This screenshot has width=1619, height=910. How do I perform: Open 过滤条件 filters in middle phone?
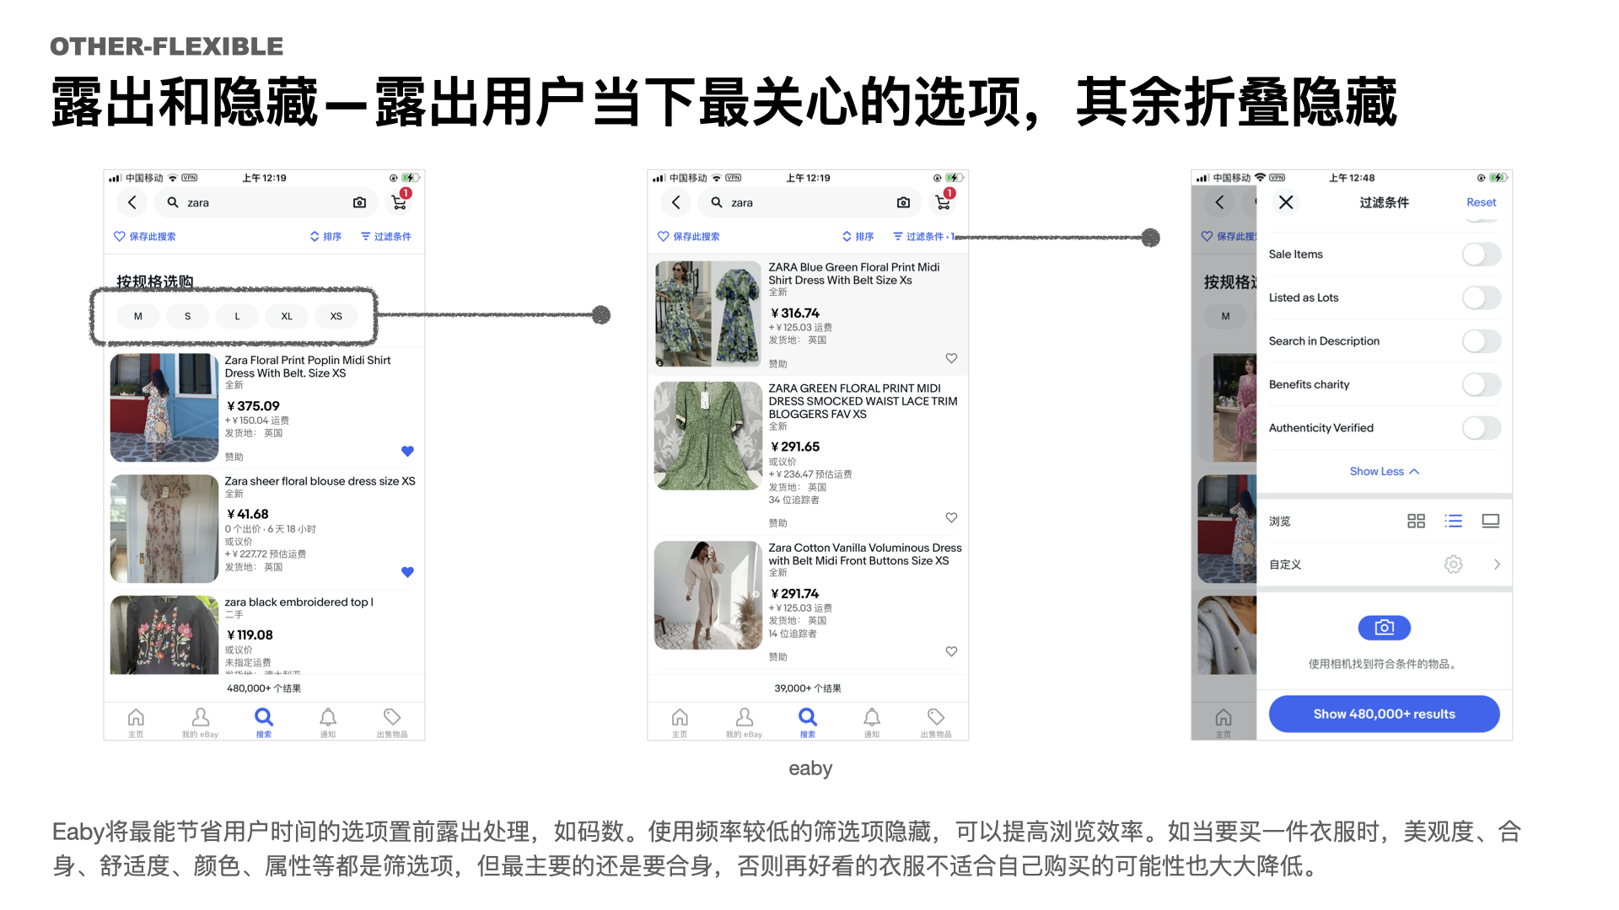[923, 237]
